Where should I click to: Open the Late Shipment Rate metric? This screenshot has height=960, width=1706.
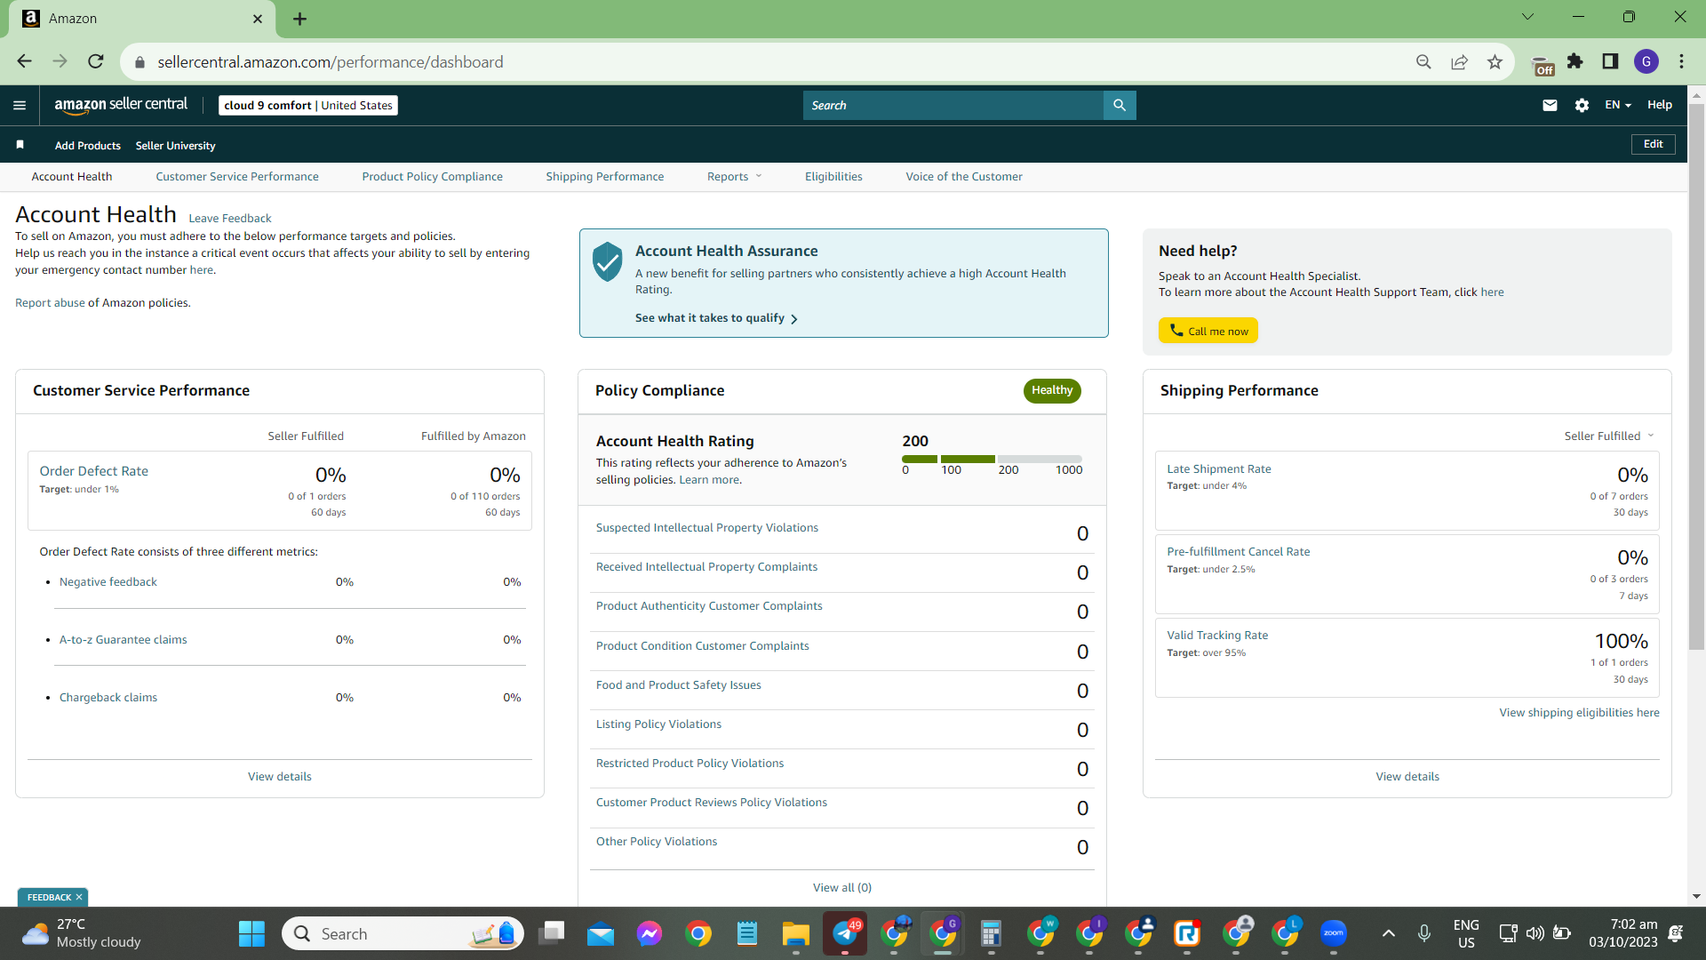tap(1219, 469)
